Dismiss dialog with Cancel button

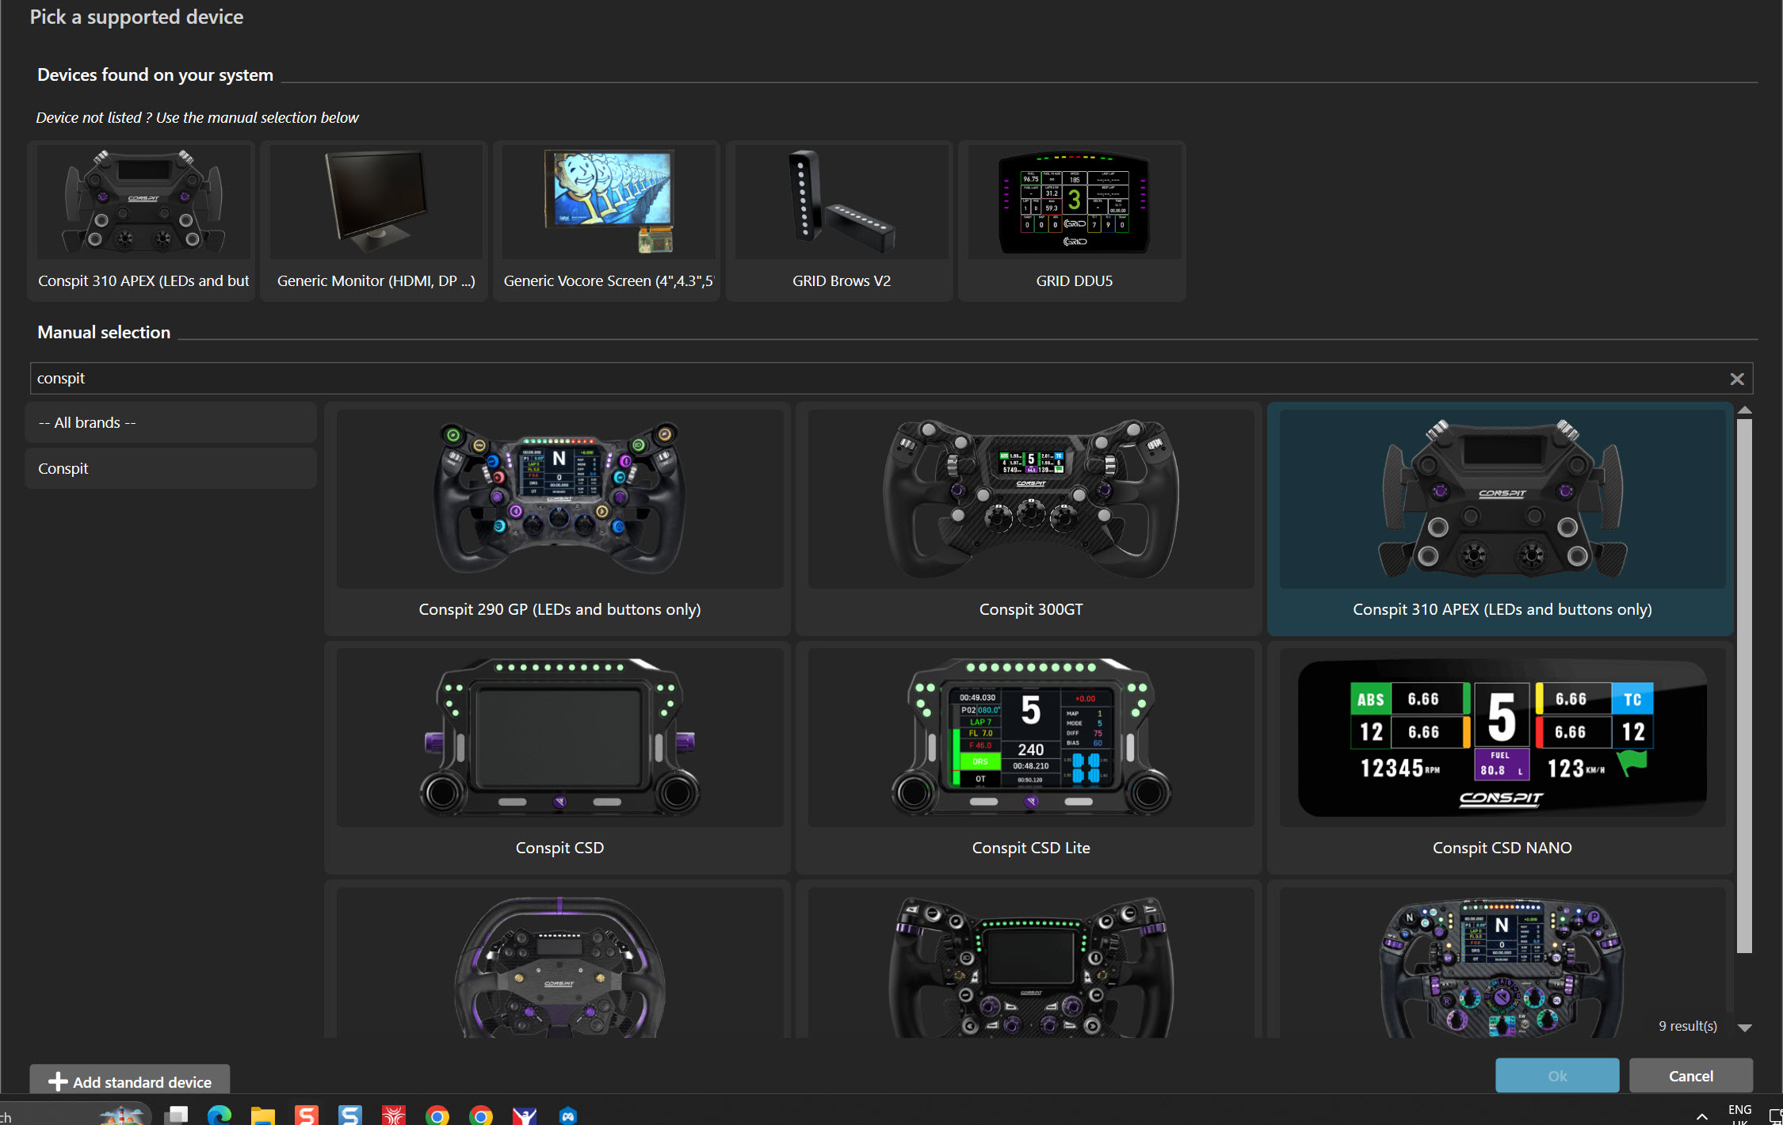click(1690, 1076)
